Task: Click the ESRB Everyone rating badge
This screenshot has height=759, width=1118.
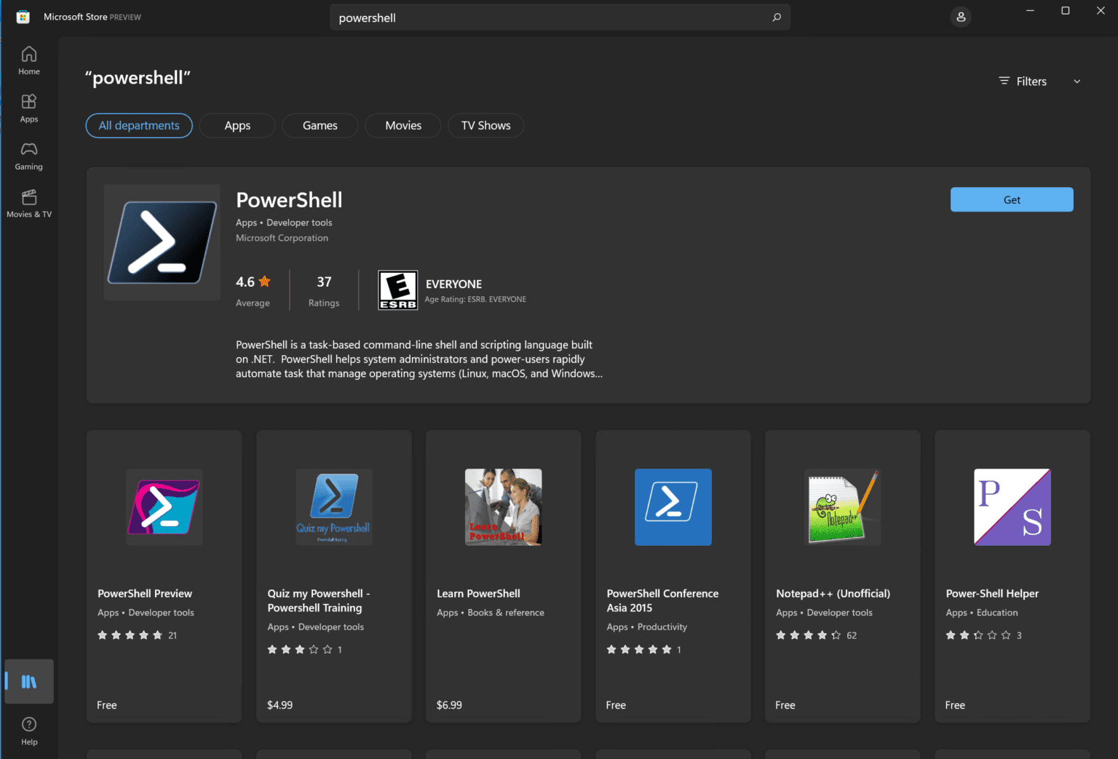Action: (x=397, y=290)
